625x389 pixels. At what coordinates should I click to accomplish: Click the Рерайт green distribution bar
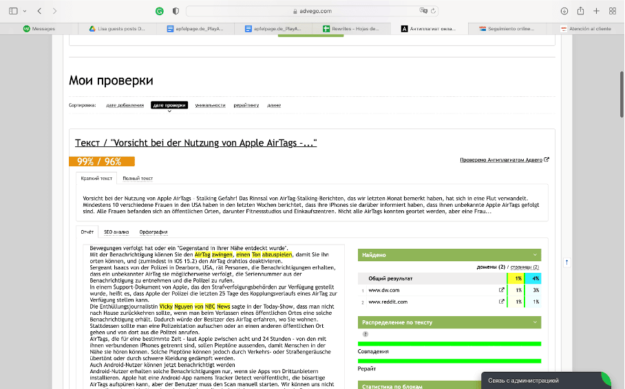[449, 361]
